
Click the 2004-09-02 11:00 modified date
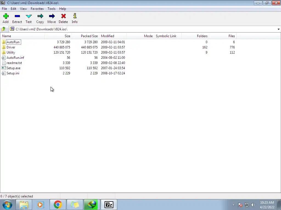(113, 57)
